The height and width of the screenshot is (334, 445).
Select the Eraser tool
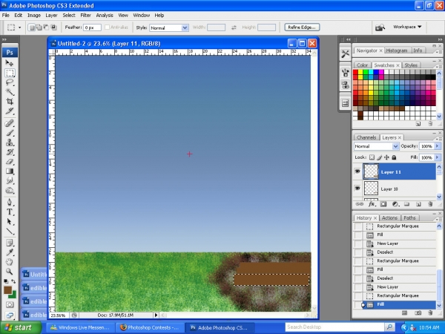point(10,162)
